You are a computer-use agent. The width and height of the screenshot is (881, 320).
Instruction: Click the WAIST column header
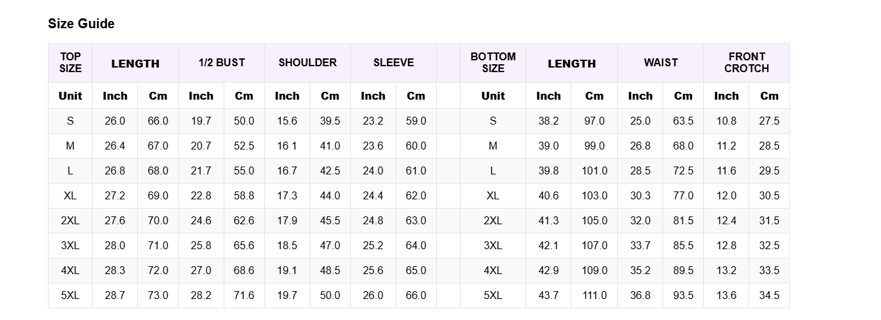point(661,63)
